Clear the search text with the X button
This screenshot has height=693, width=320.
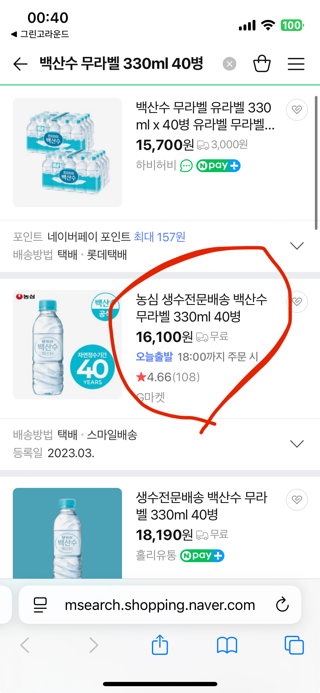point(230,64)
